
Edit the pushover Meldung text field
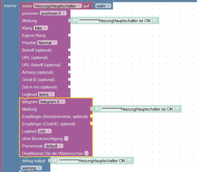click(115, 20)
